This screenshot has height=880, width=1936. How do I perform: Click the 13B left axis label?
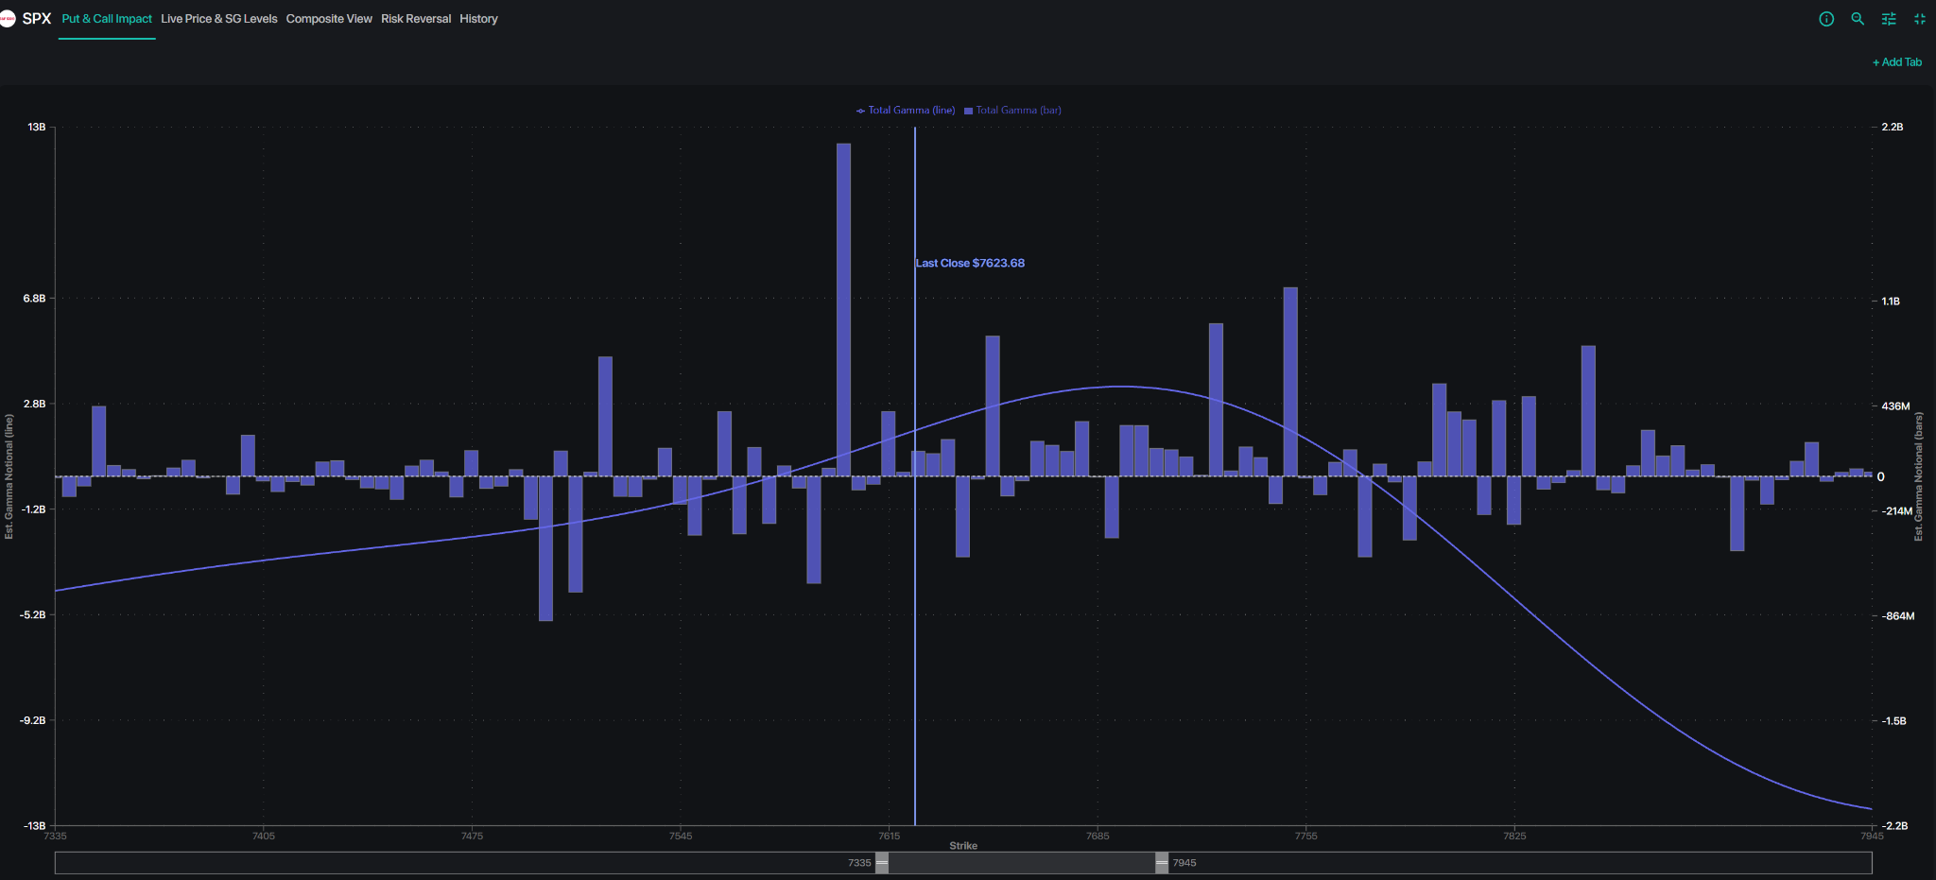click(36, 127)
